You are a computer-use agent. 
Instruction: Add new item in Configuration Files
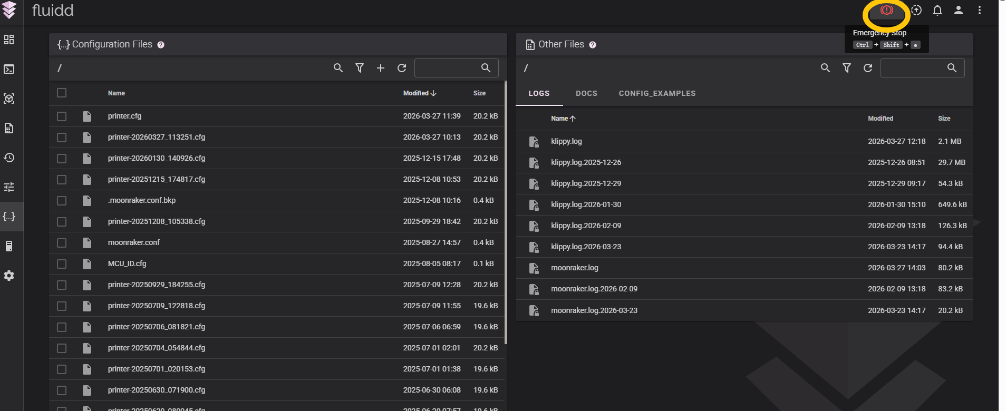(380, 68)
